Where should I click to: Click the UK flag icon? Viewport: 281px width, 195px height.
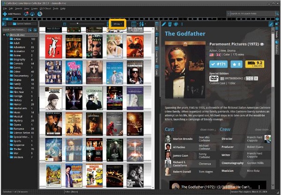tap(218, 55)
